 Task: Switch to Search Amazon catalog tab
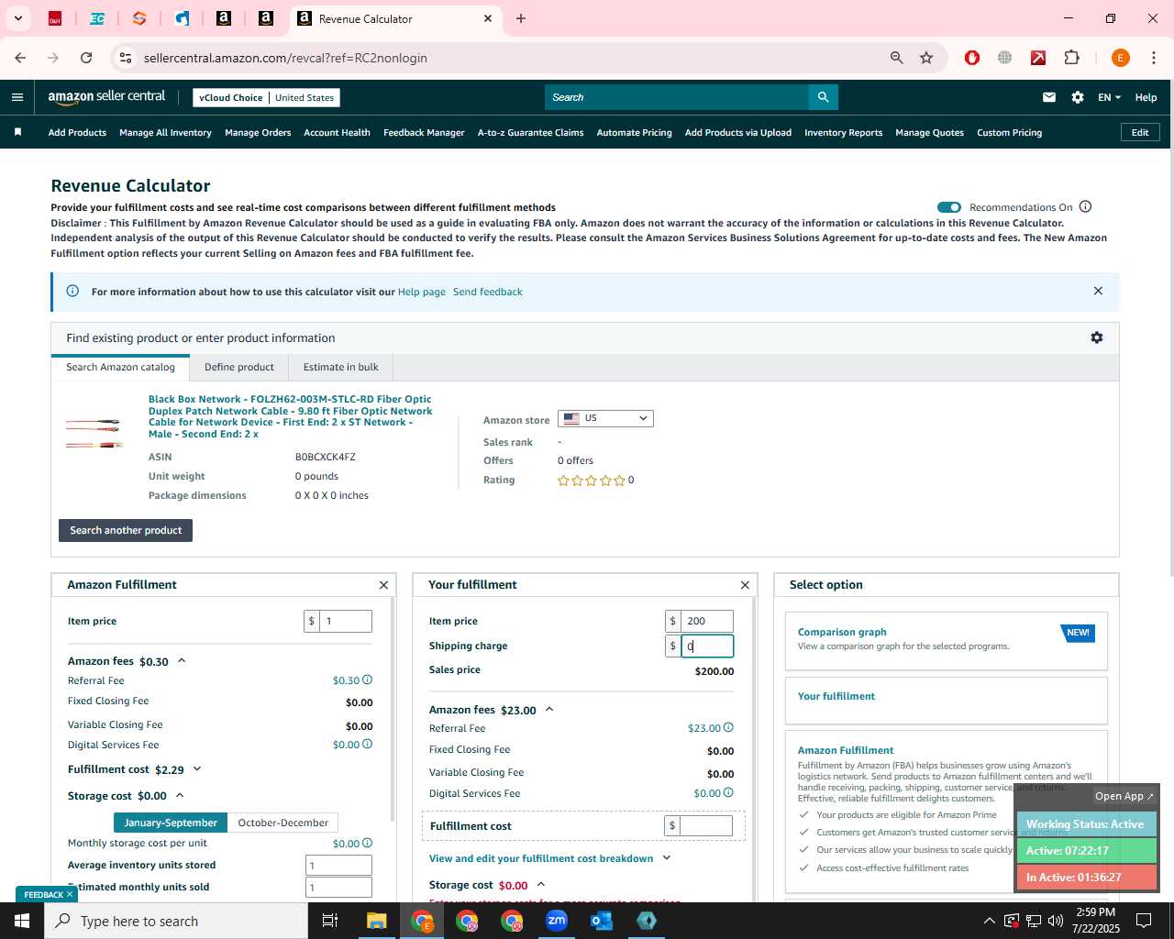tap(120, 367)
